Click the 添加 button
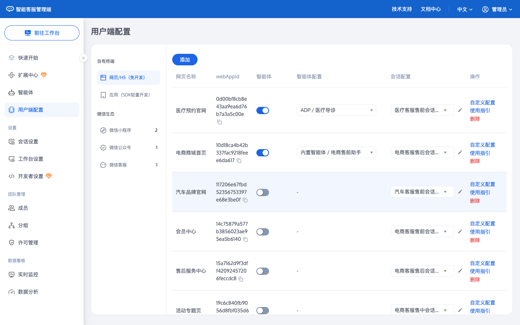 [185, 60]
